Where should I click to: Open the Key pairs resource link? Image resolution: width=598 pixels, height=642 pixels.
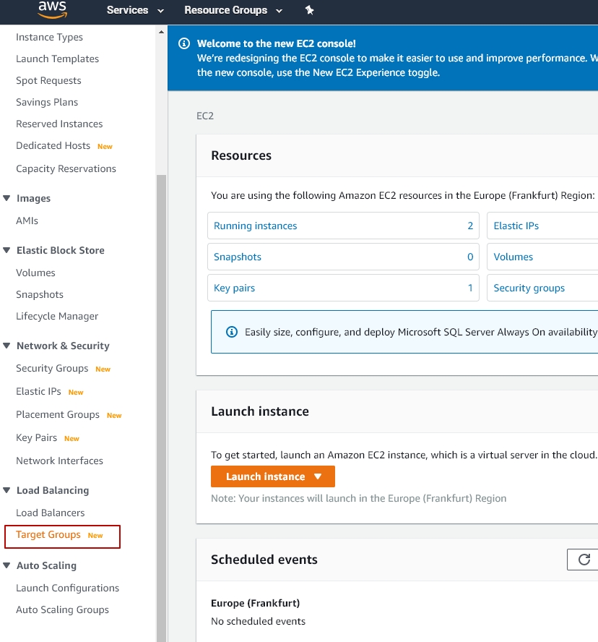pyautogui.click(x=234, y=288)
